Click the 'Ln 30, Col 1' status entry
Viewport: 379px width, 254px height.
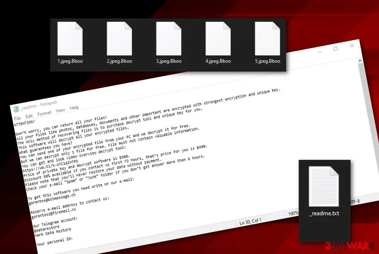click(251, 221)
